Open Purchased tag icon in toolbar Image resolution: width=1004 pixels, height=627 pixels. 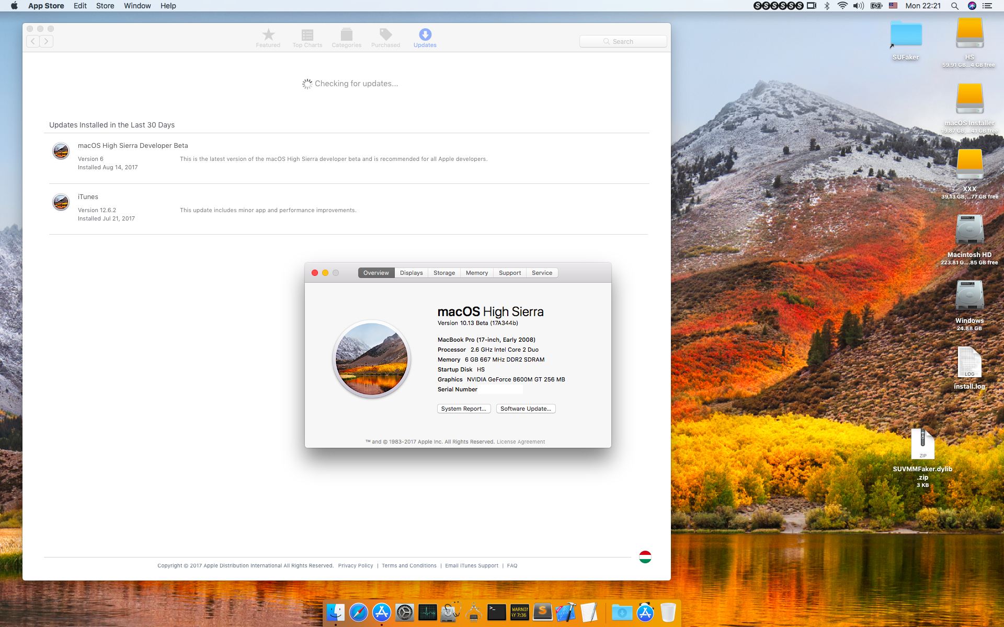click(386, 38)
